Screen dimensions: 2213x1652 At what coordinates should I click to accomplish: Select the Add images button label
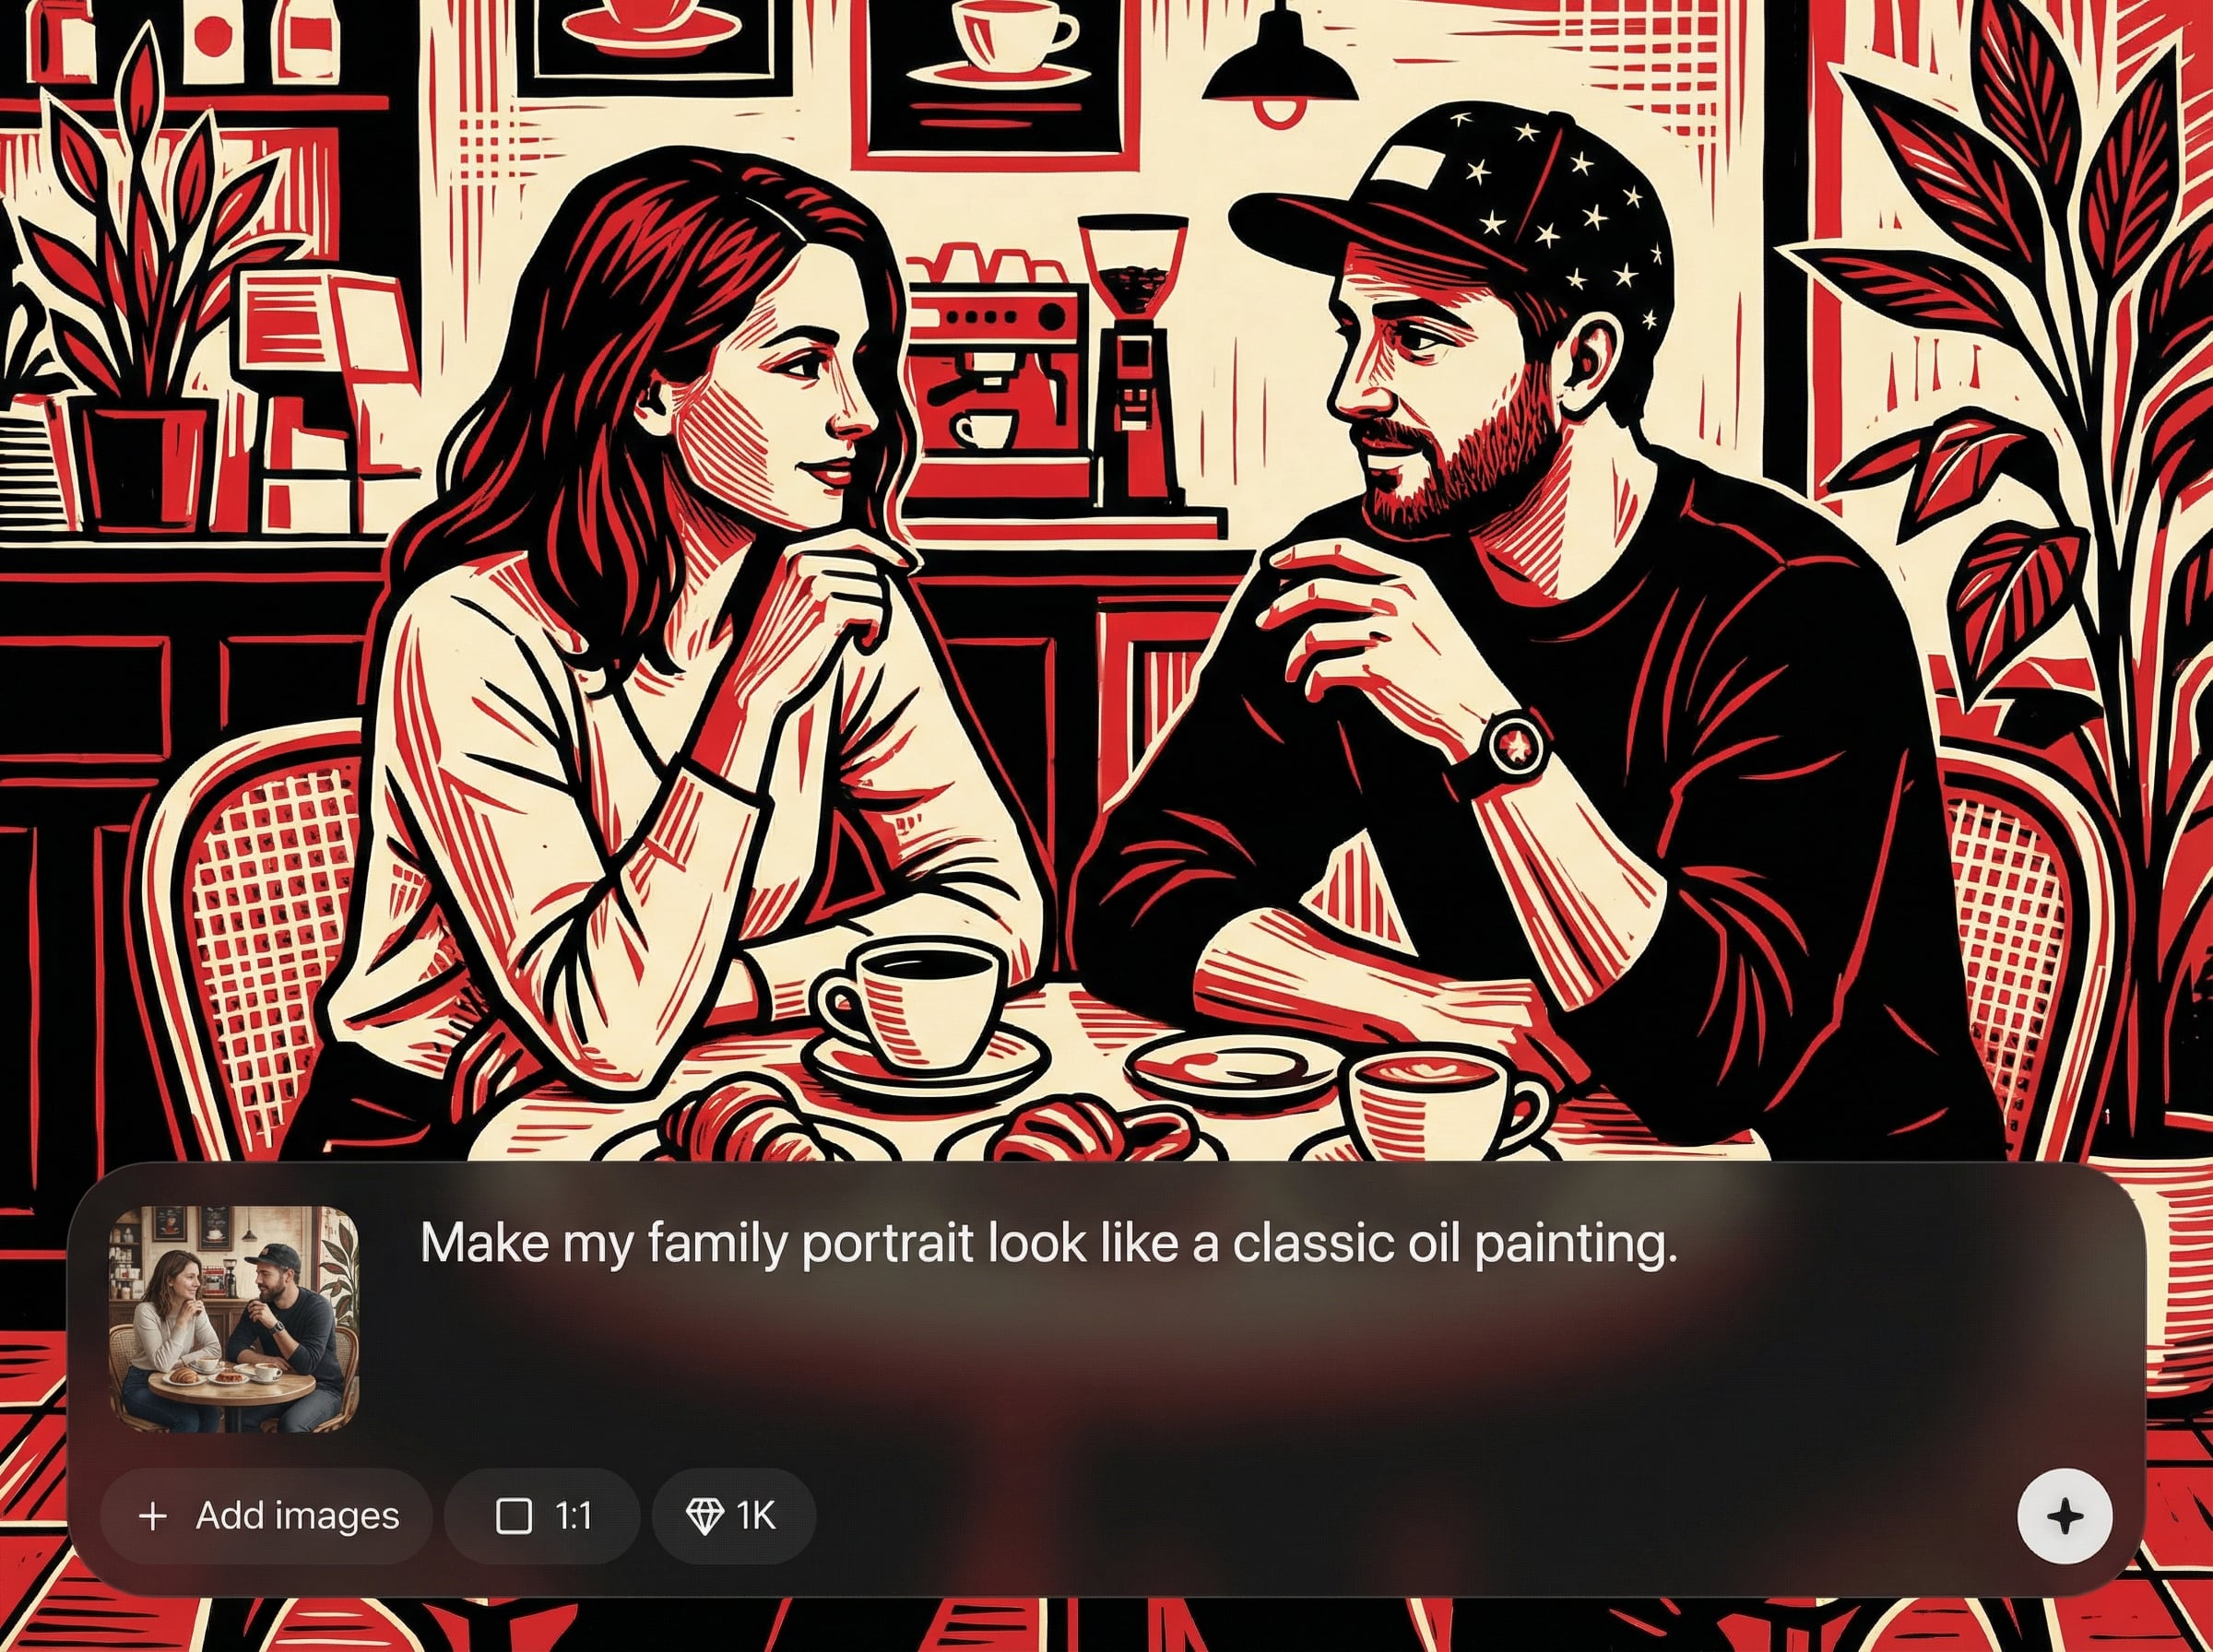coord(298,1516)
